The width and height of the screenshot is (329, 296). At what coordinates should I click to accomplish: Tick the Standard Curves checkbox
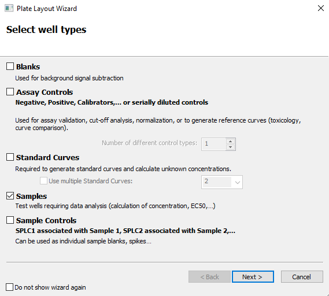tap(10, 157)
